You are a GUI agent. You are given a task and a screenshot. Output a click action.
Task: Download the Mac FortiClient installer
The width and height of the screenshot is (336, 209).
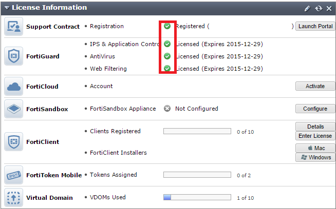coord(315,148)
